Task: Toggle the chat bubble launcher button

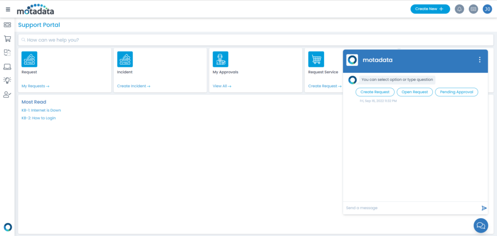Action: point(481,225)
